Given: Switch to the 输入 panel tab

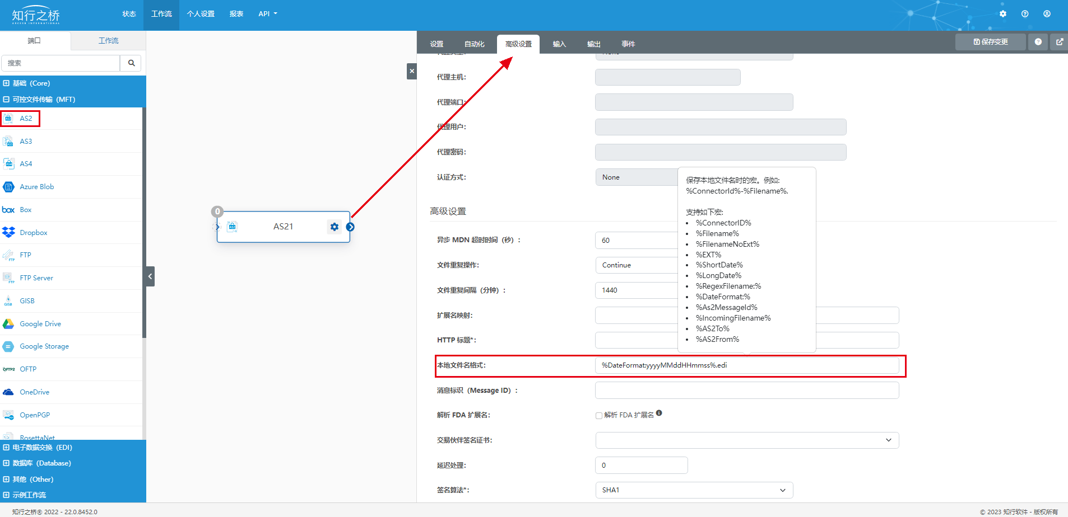Looking at the screenshot, I should pos(559,44).
